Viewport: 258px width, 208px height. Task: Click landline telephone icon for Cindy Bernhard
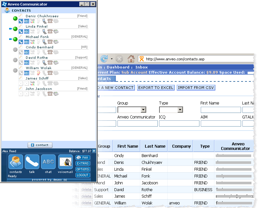pyautogui.click(x=50, y=52)
